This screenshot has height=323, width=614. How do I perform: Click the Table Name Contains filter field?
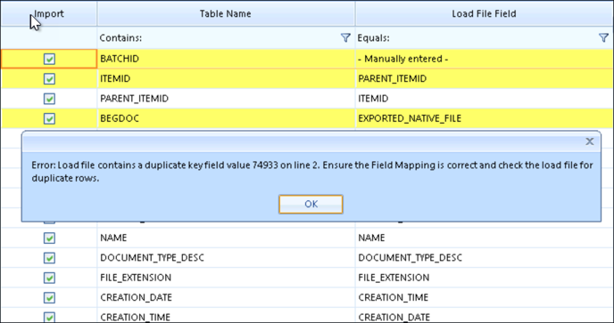click(x=219, y=38)
